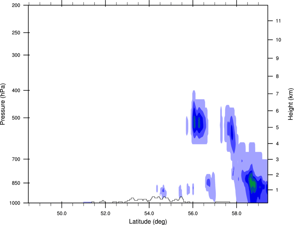Image resolution: width=294 pixels, height=225 pixels.
Task: Click the 52.0 latitude tick label
Action: tap(105, 213)
